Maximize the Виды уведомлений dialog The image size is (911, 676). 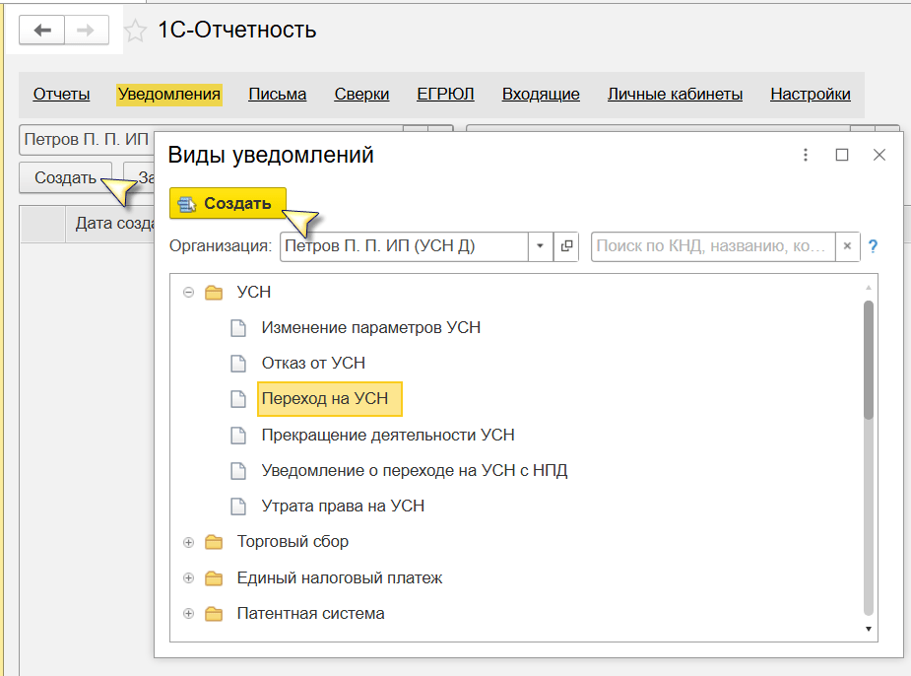coord(842,155)
